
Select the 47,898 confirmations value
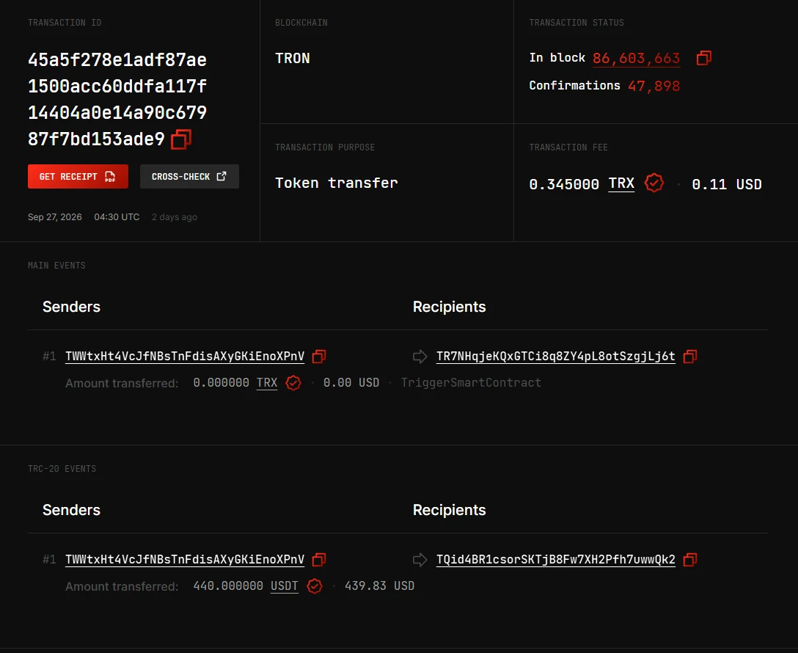coord(654,86)
